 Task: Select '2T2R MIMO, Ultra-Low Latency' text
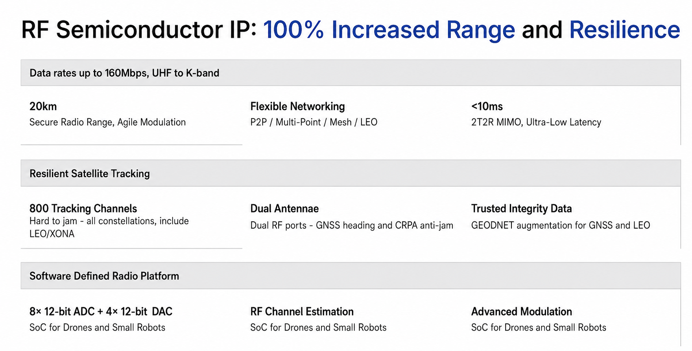(x=536, y=122)
